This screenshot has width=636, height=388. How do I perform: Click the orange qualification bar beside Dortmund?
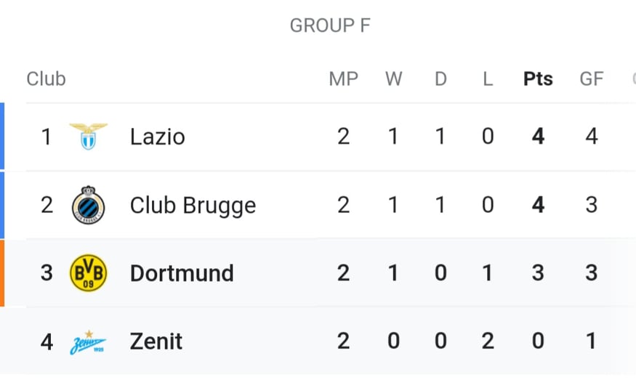2,273
